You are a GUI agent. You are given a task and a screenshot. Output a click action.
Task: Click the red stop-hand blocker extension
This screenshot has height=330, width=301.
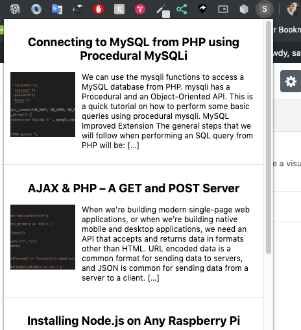[99, 9]
